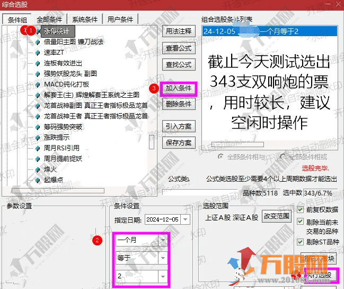
Task: Click the diamond icon beside 周月RSI引用
Action: [38, 148]
